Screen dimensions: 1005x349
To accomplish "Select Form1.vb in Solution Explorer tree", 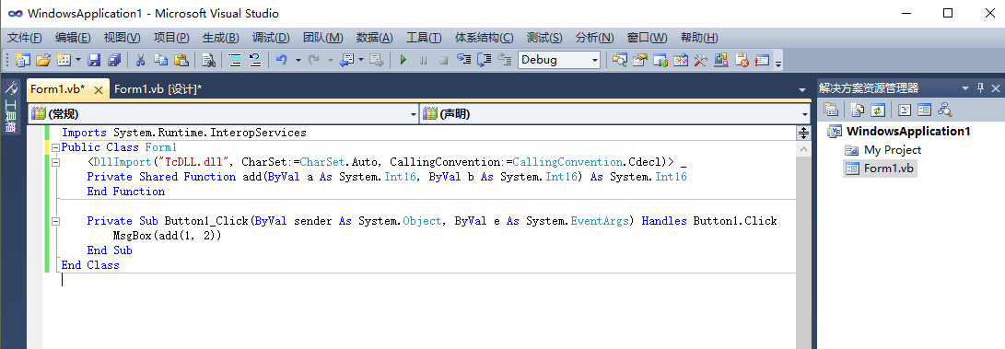I will [888, 169].
